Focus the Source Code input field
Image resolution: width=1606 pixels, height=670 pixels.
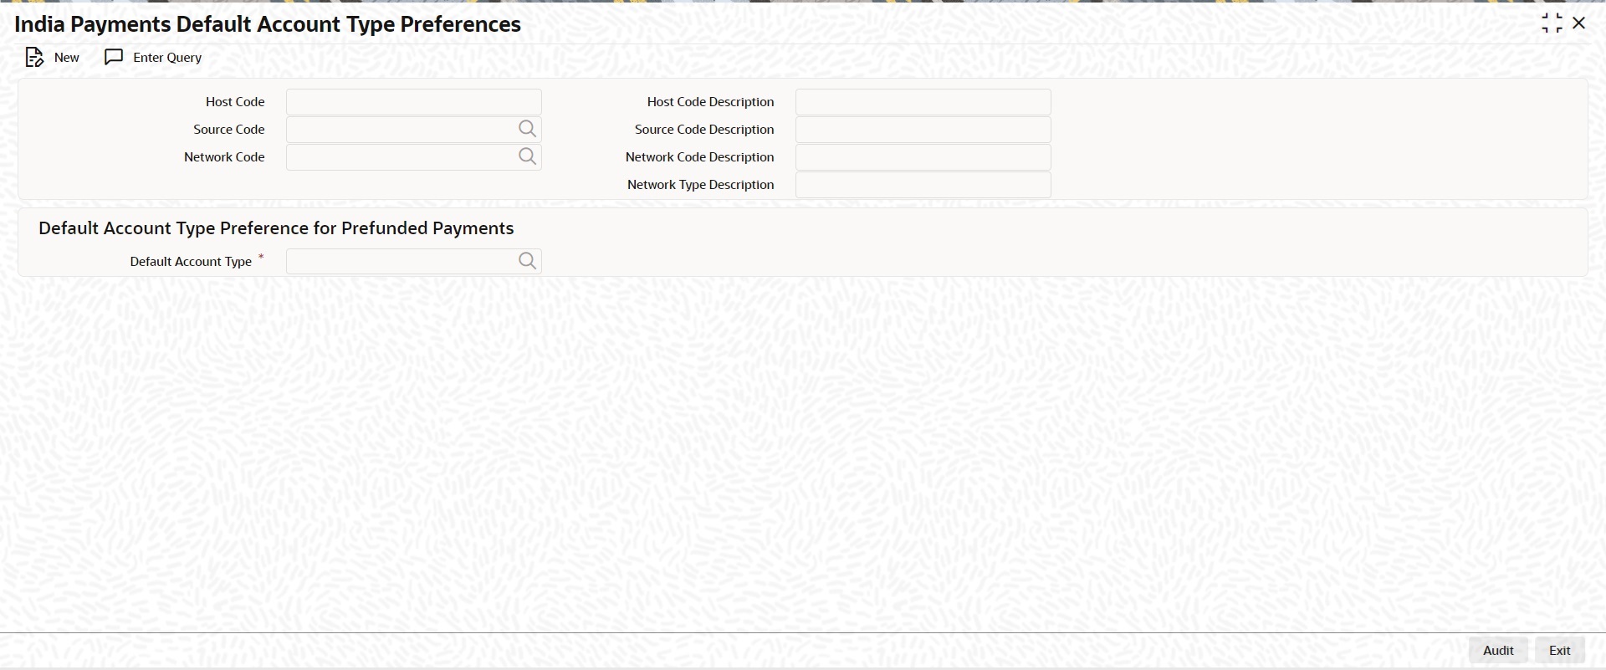click(414, 130)
